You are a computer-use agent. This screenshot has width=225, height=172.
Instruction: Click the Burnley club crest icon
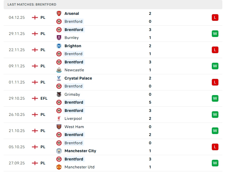pyautogui.click(x=59, y=38)
